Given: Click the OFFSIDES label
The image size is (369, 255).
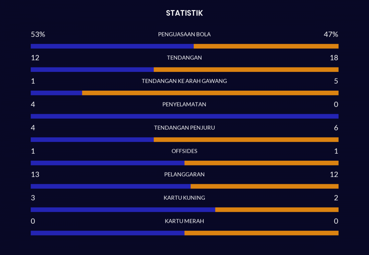Looking at the screenshot, I should 184,151.
